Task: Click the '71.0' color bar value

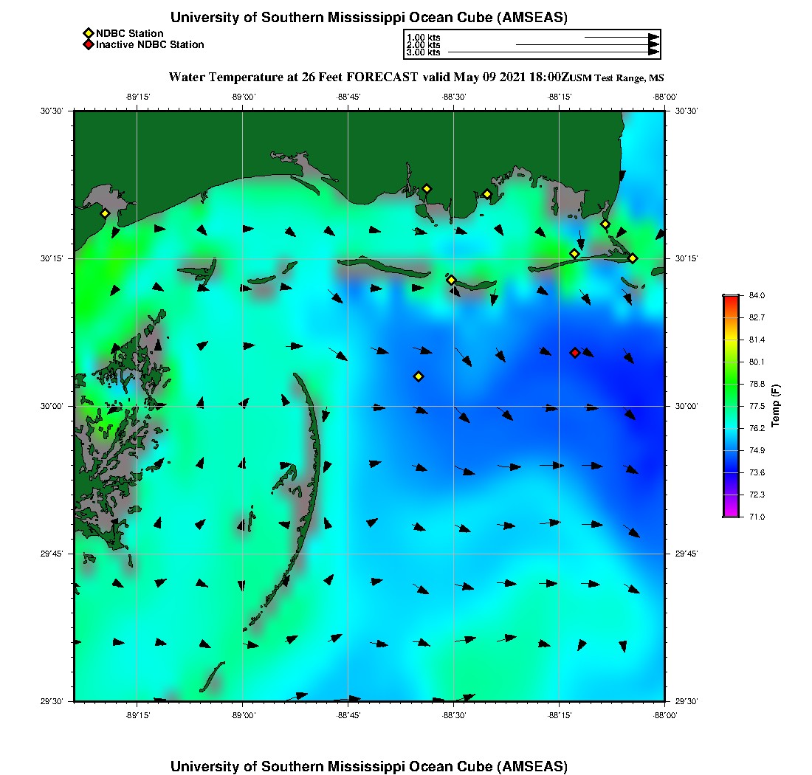Action: [757, 517]
